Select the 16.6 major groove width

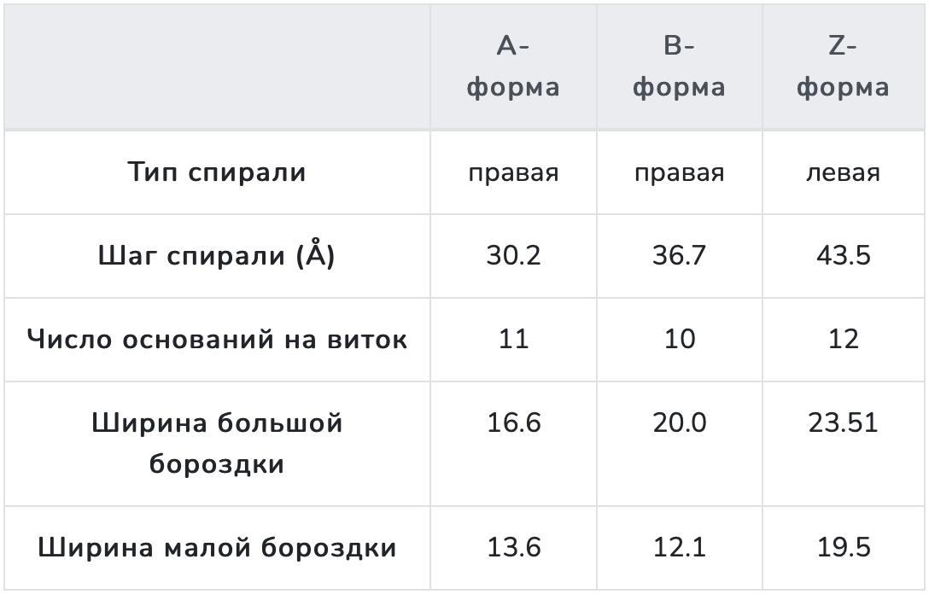513,423
